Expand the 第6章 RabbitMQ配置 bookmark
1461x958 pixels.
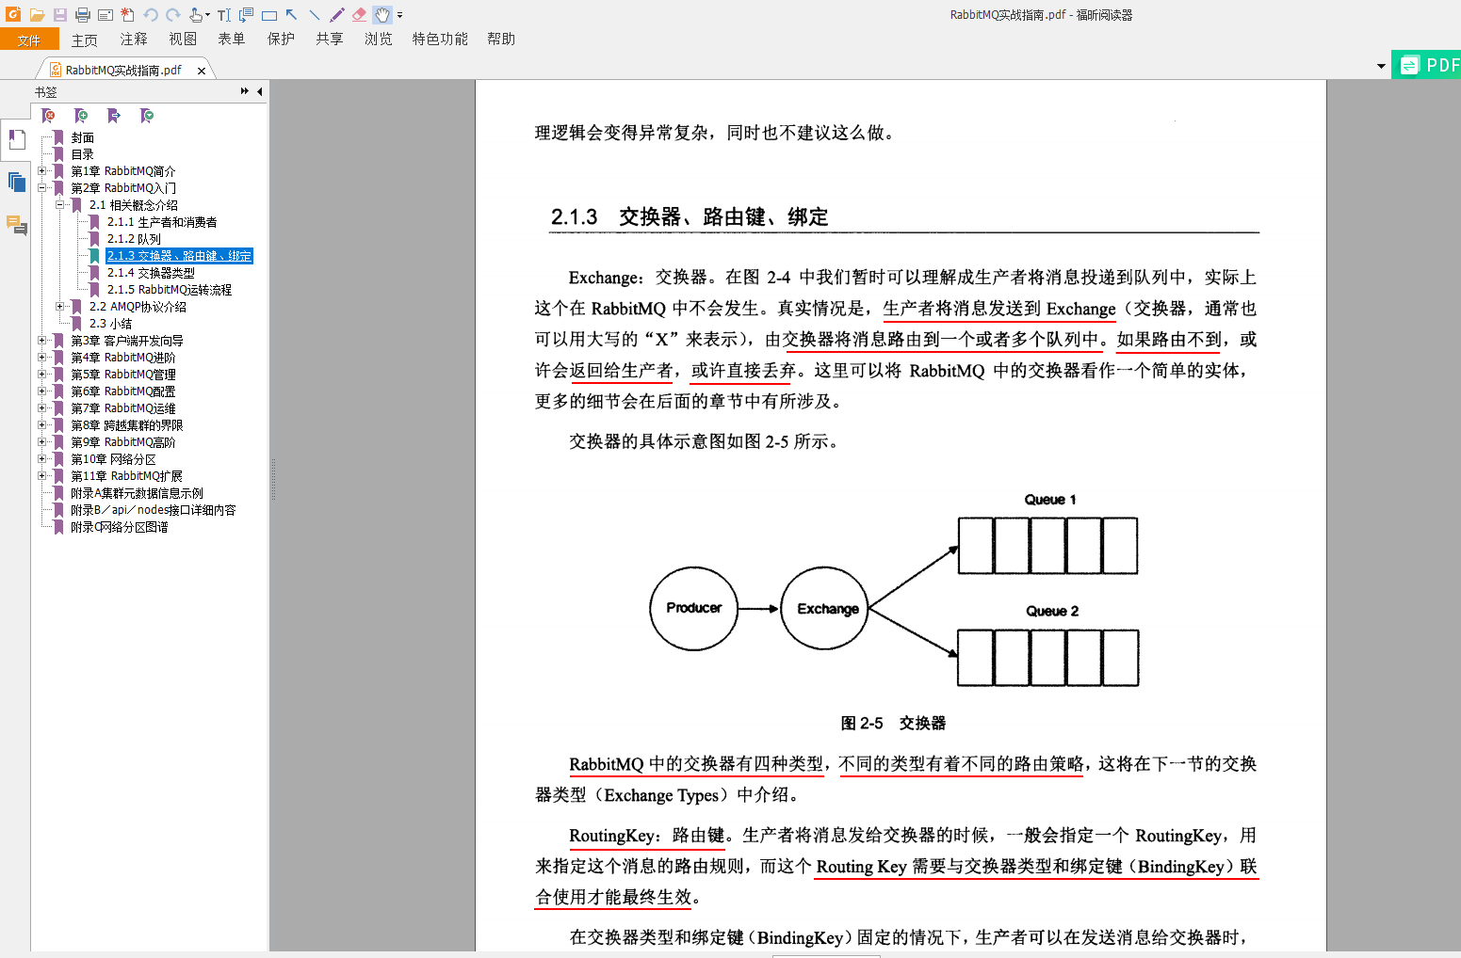point(41,391)
